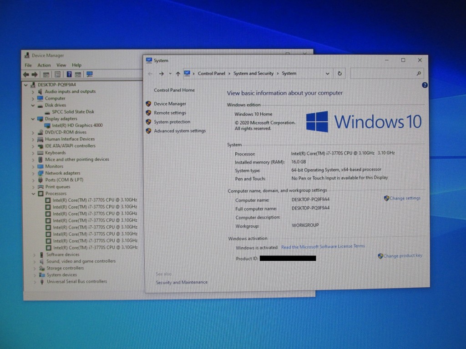
Task: Click the icon beside Storage controllers
Action: (x=42, y=268)
